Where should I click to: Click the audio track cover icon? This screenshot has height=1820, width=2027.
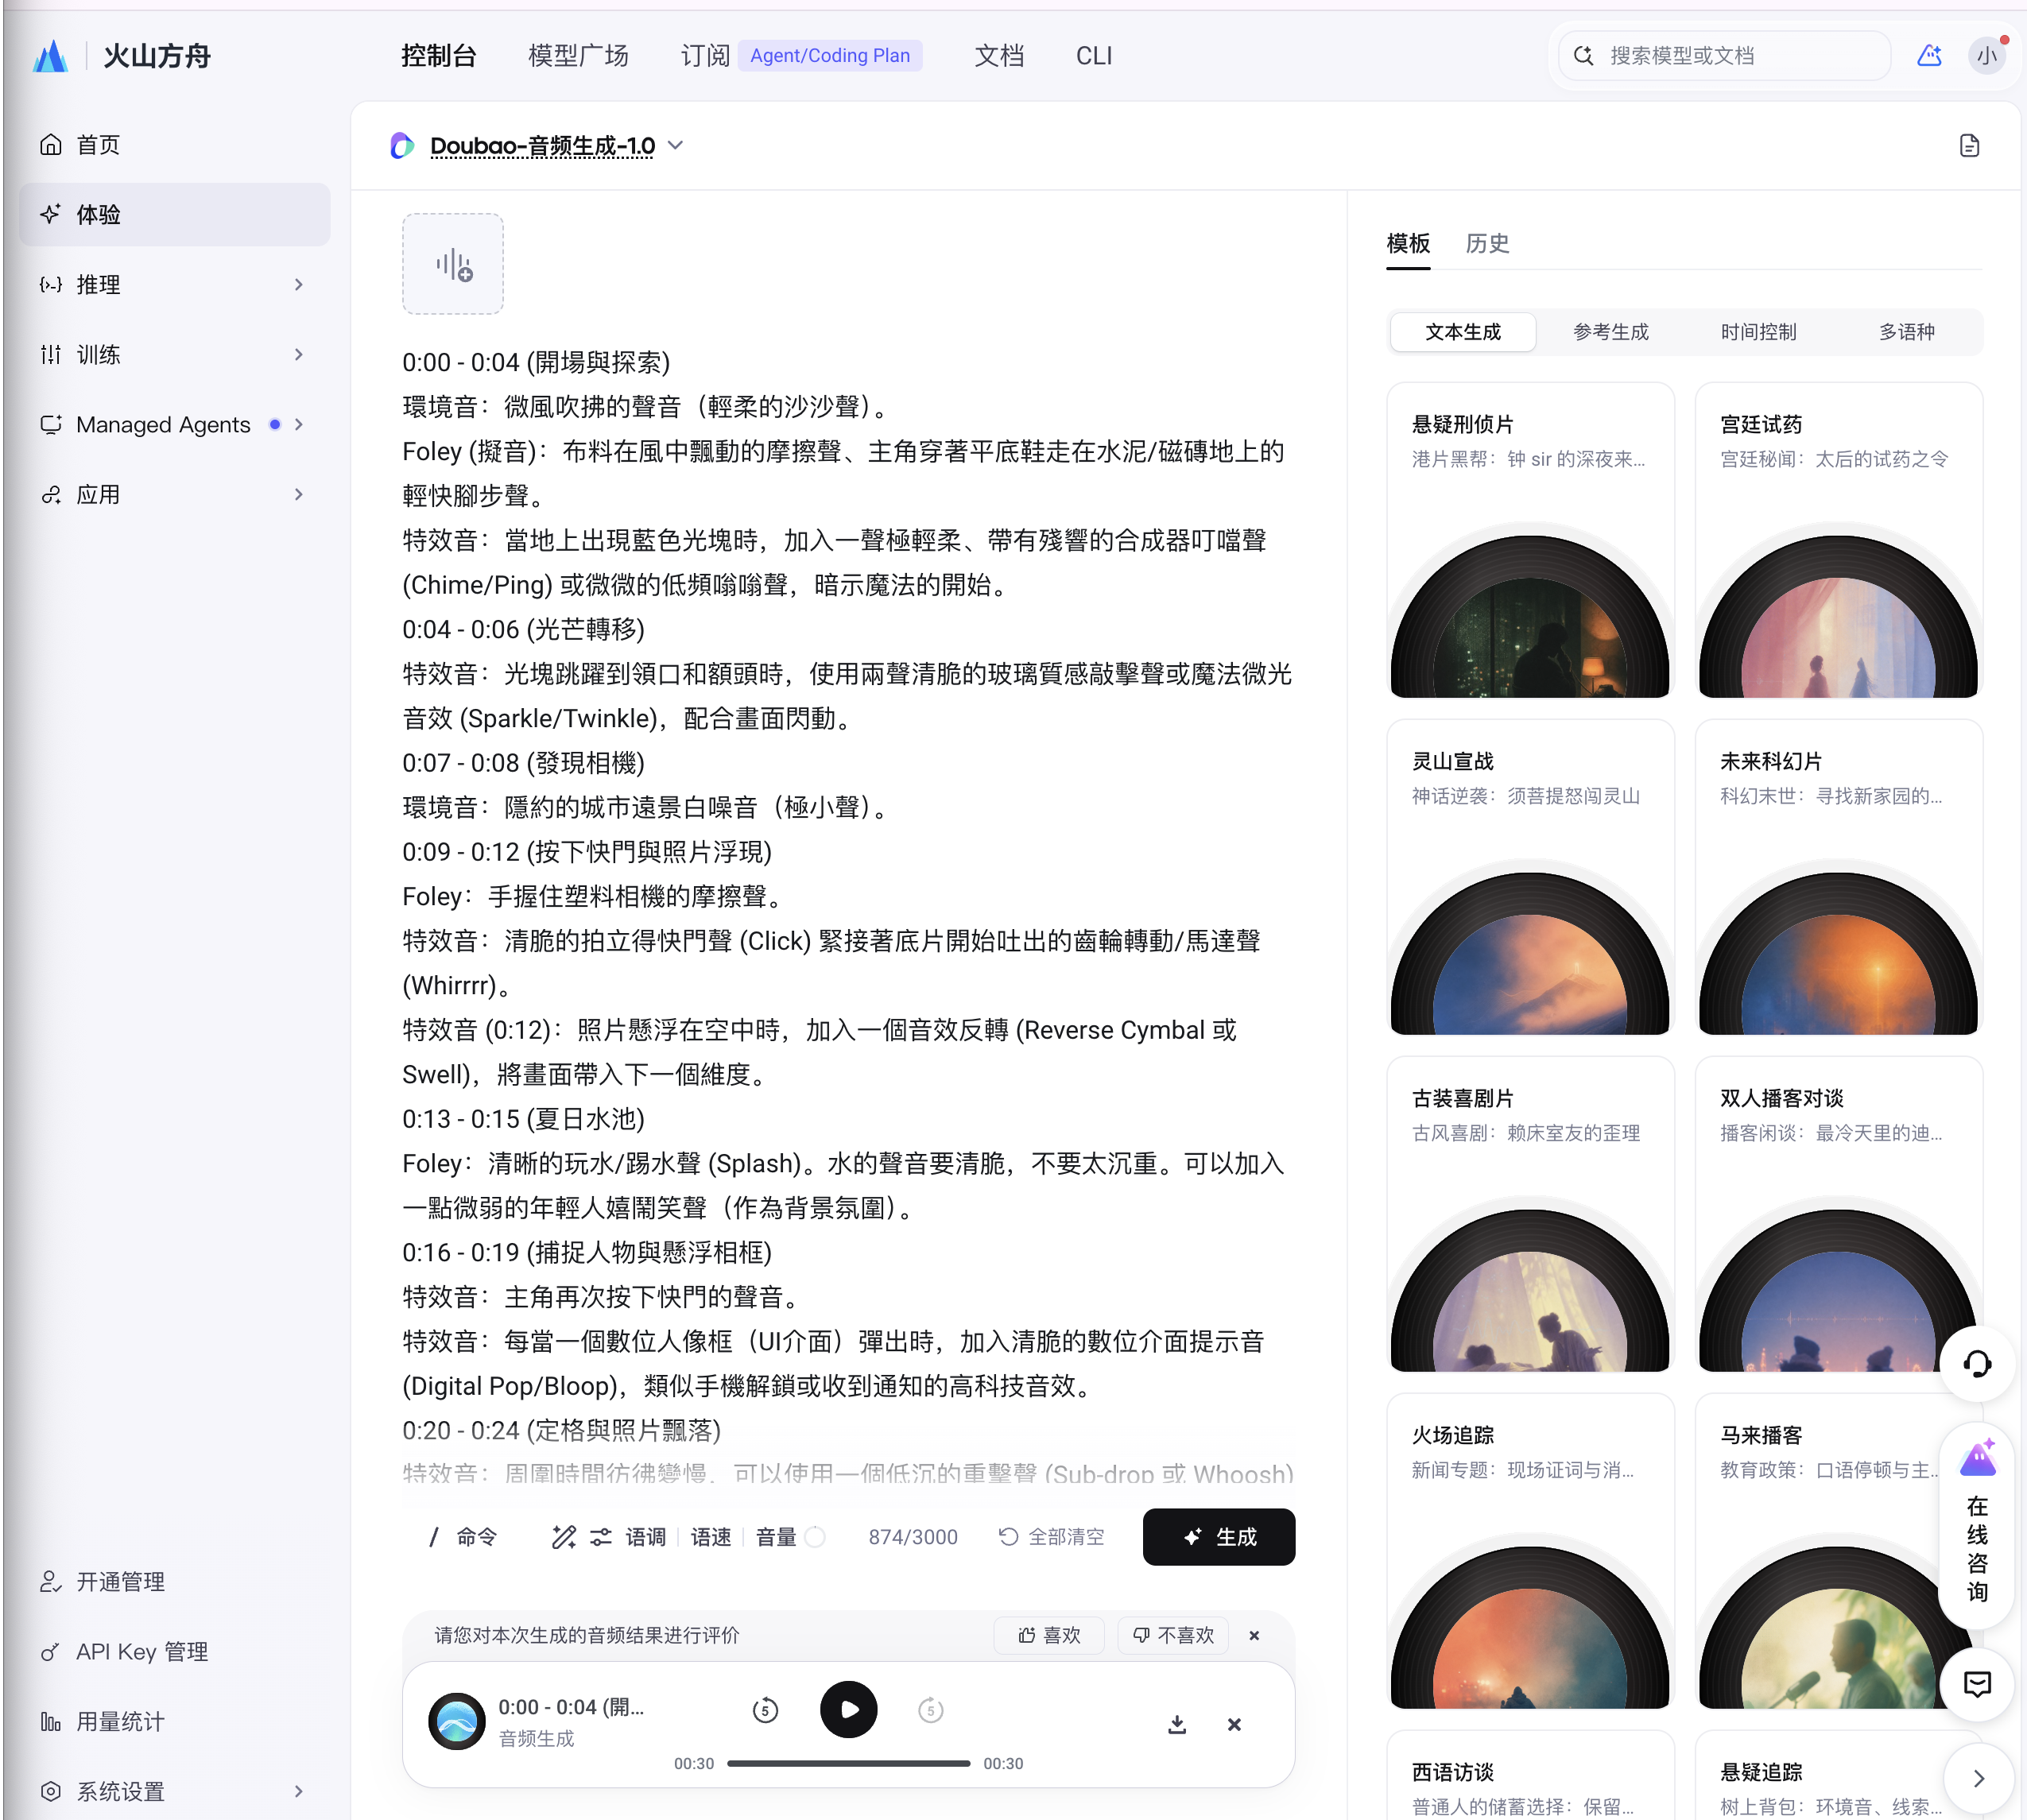pos(457,1722)
